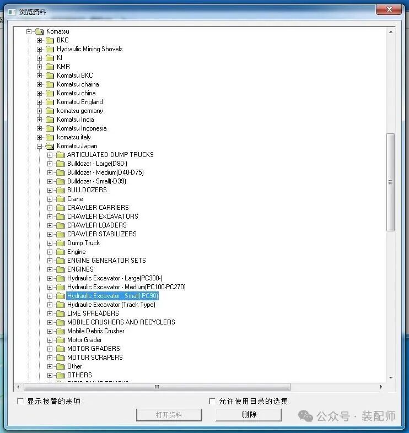
Task: Click the 删除 button
Action: pyautogui.click(x=249, y=414)
